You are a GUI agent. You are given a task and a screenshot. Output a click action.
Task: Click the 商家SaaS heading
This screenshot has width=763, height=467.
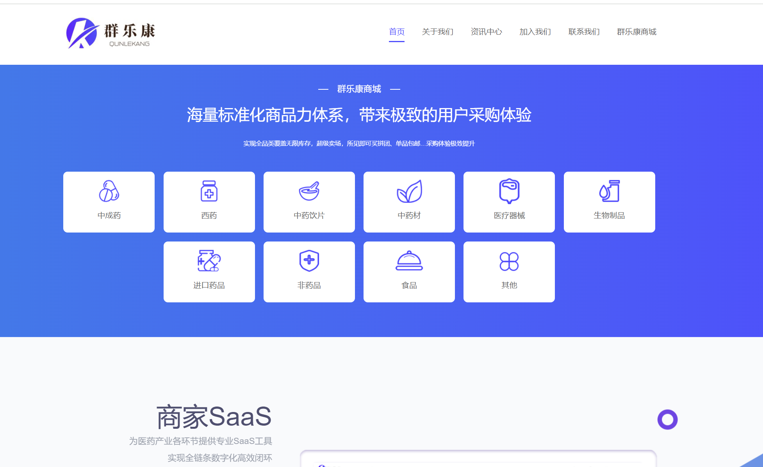(x=214, y=417)
